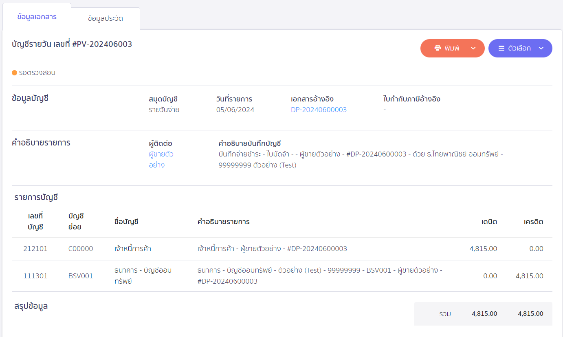Click คำอธิบายรายการ section heading
Image resolution: width=563 pixels, height=337 pixels.
click(41, 143)
